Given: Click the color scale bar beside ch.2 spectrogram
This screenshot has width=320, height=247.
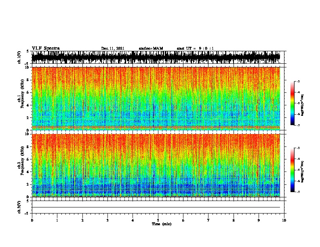Looking at the screenshot, I should [x=293, y=170].
